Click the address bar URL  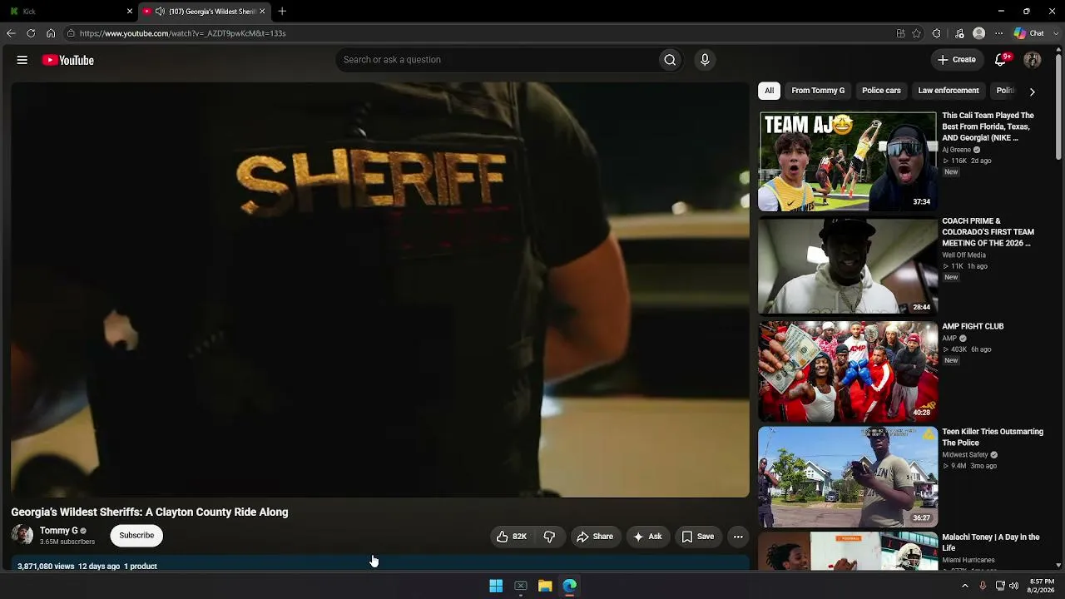click(x=183, y=33)
